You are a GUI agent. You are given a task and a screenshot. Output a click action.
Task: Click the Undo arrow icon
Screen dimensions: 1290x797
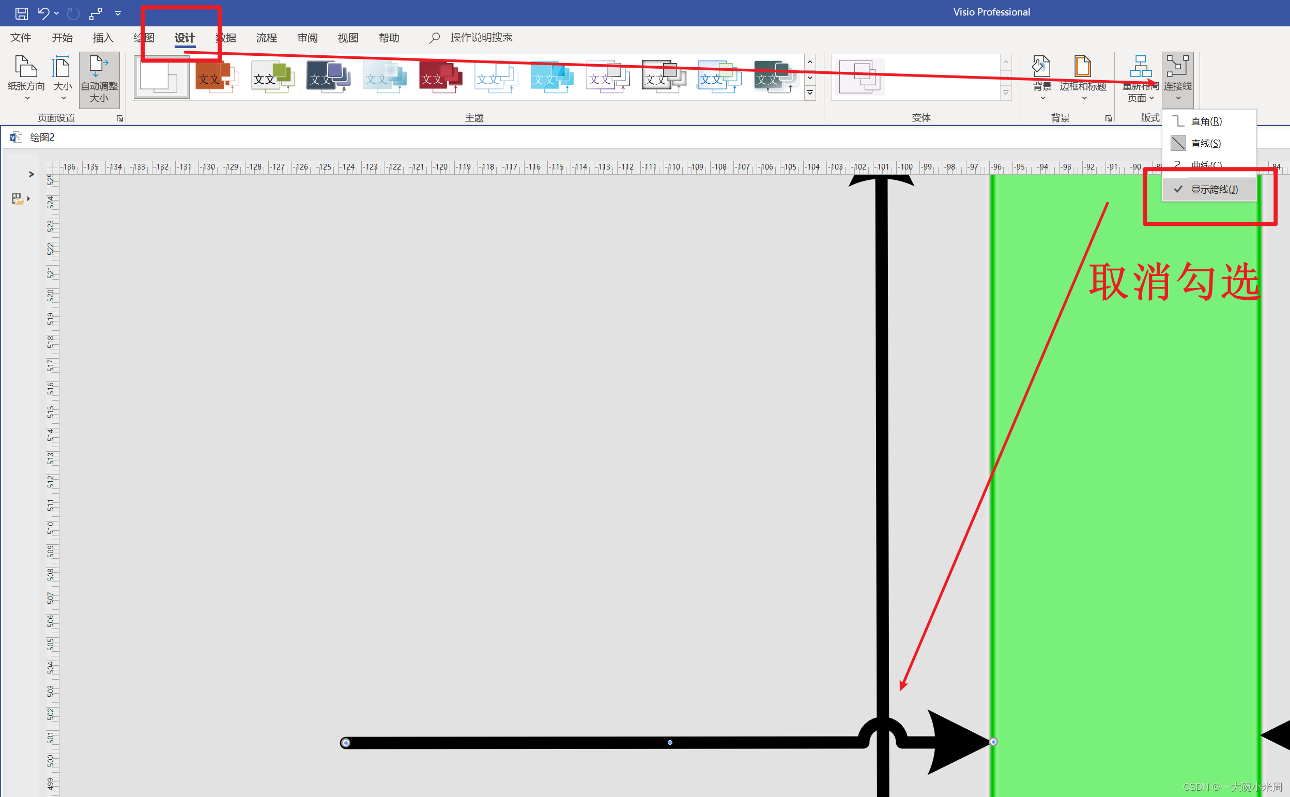[43, 13]
